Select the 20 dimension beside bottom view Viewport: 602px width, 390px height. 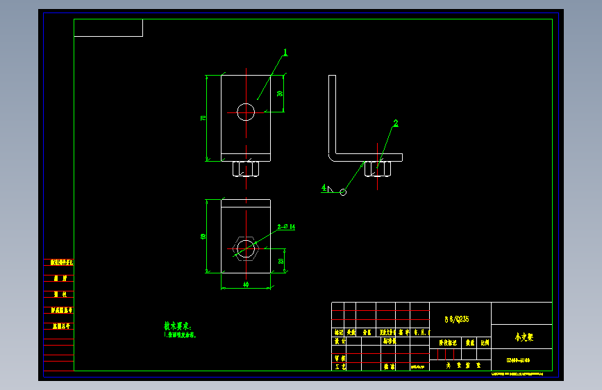(x=281, y=261)
